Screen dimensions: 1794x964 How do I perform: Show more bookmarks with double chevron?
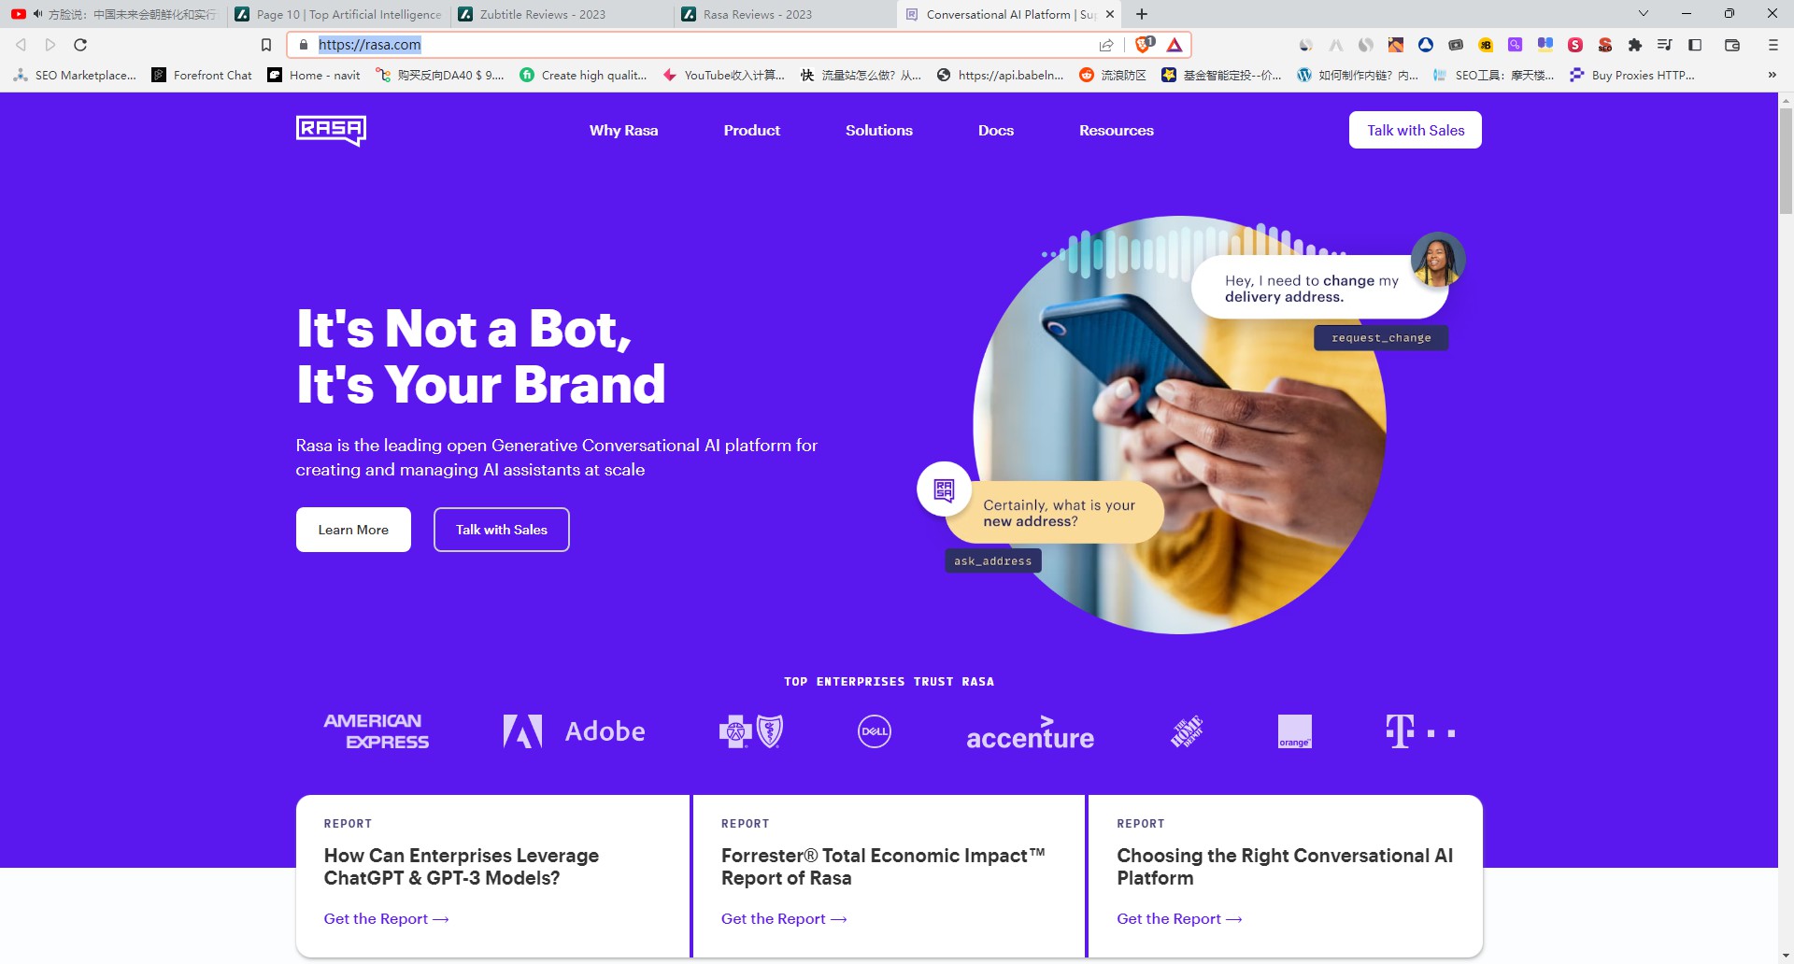1772,75
